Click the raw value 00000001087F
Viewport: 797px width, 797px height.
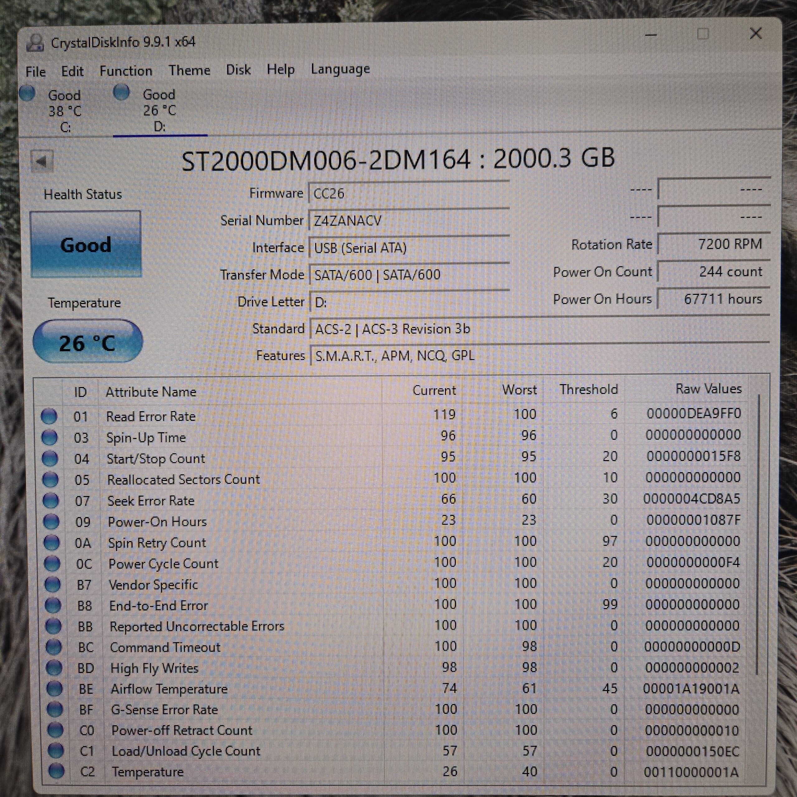tap(693, 520)
